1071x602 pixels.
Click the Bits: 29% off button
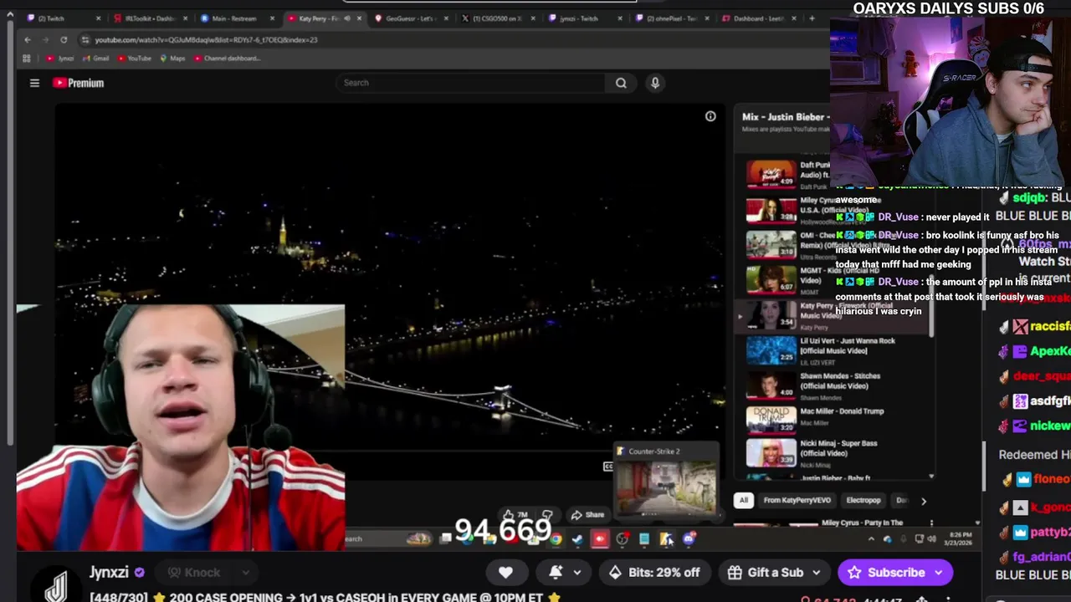click(654, 573)
